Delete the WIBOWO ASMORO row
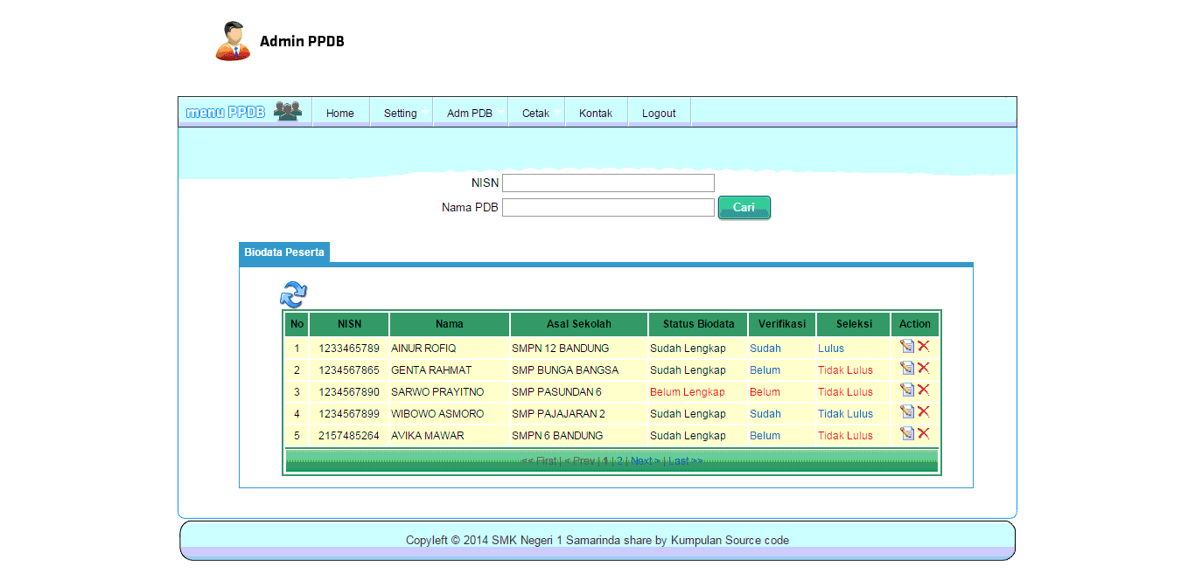 click(x=923, y=411)
